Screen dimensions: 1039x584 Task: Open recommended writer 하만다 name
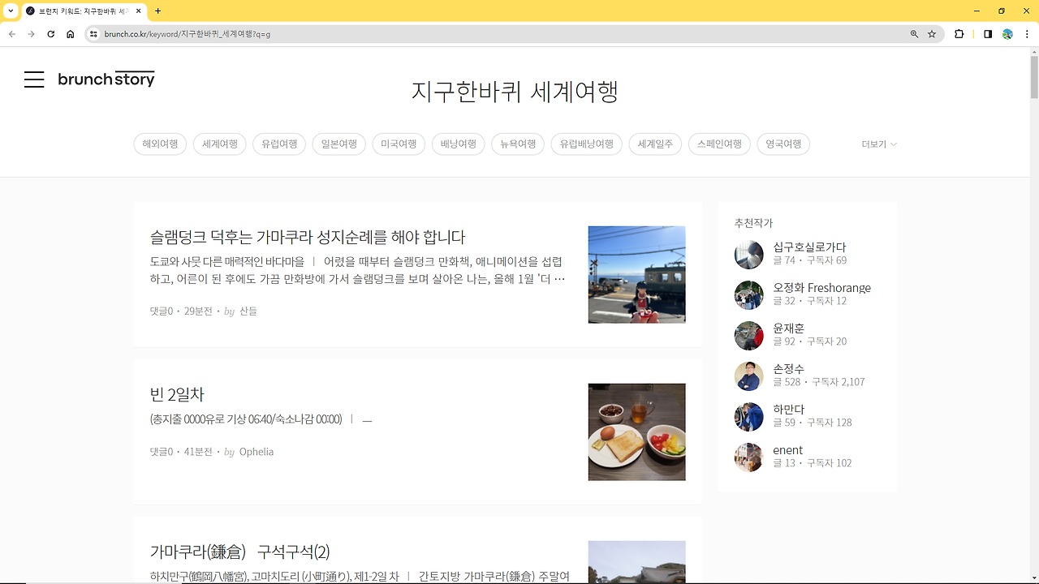[788, 410]
